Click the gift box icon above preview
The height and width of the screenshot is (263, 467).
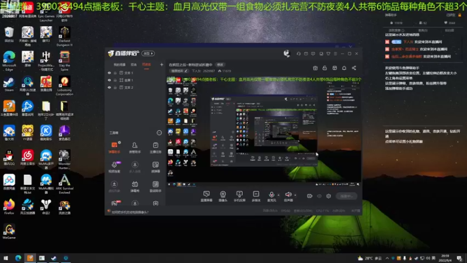(x=315, y=68)
